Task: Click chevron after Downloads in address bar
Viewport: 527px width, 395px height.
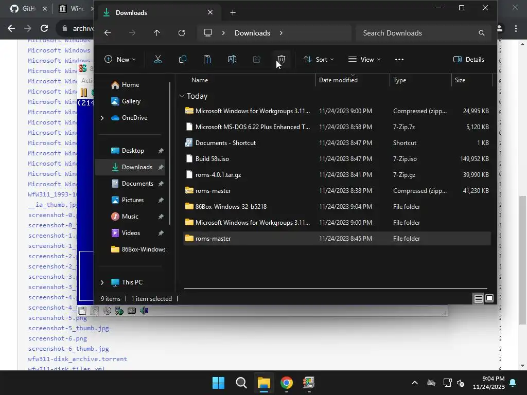Action: tap(281, 33)
